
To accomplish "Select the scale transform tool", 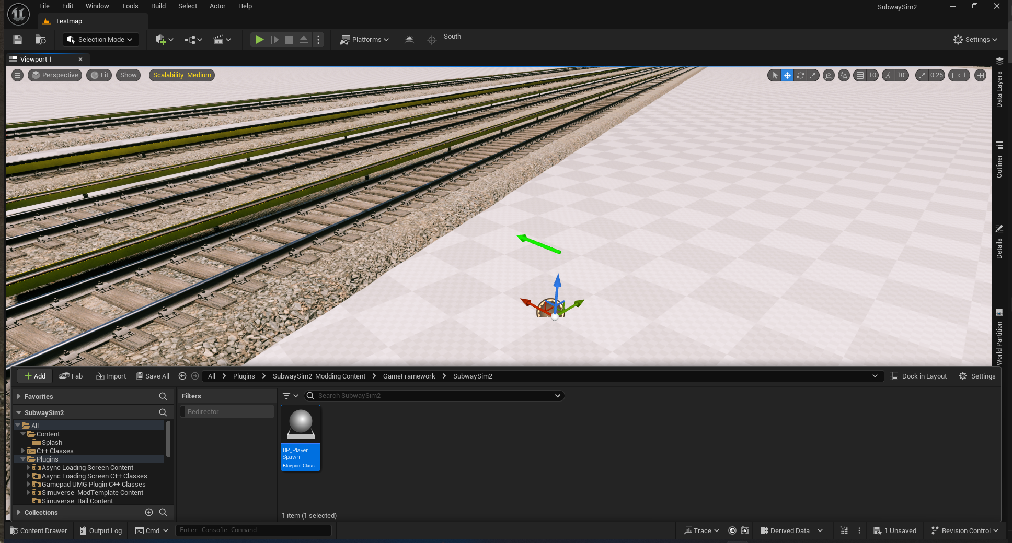I will [813, 75].
